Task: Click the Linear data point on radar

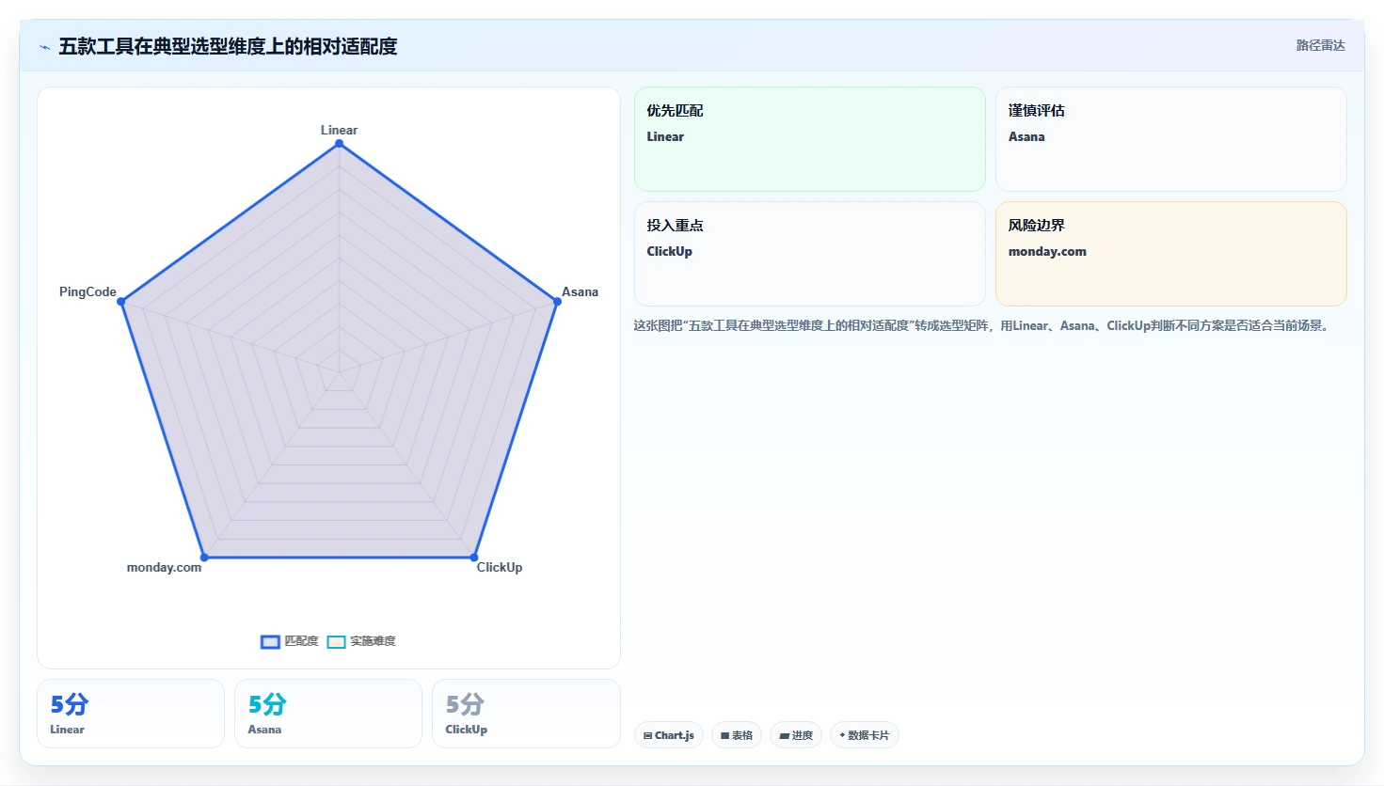Action: [339, 144]
